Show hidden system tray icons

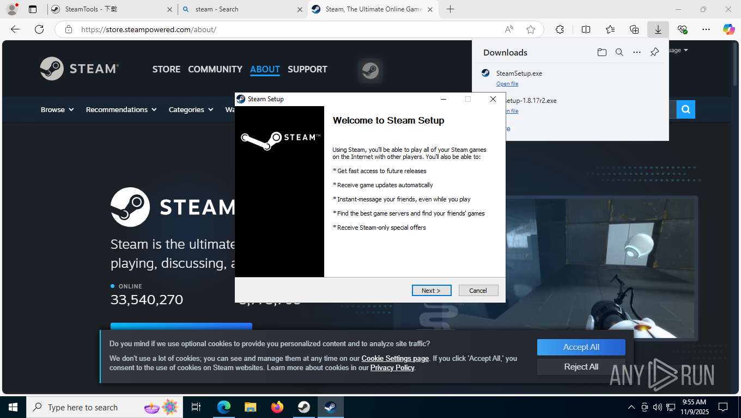tap(631, 407)
